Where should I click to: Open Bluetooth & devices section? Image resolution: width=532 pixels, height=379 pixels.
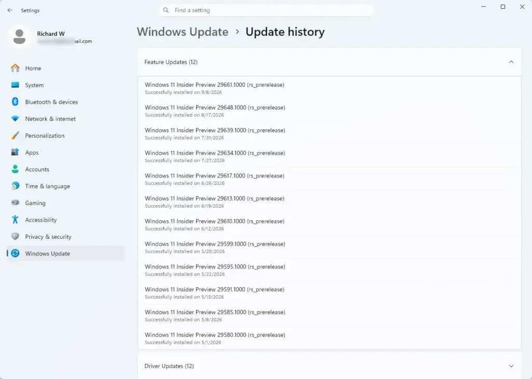pyautogui.click(x=66, y=102)
